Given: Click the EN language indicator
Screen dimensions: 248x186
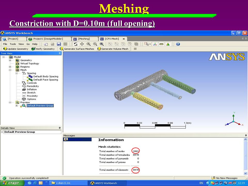Looking at the screenshot, I should click(x=201, y=183).
